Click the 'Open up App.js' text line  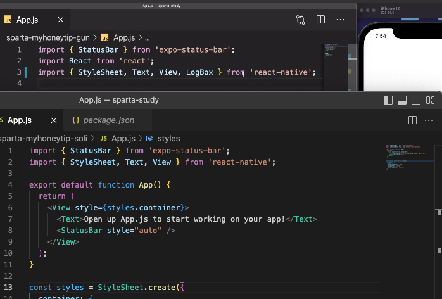coord(187,219)
